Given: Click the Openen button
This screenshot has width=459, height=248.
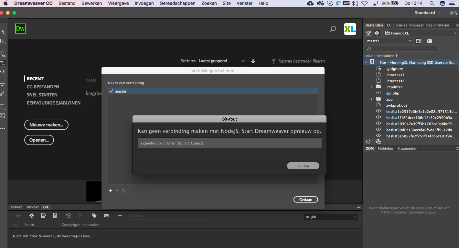Looking at the screenshot, I should point(39,140).
